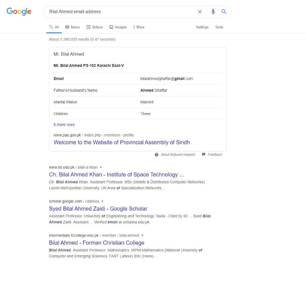
Task: Click the blue magnifier search button
Action: pyautogui.click(x=224, y=12)
